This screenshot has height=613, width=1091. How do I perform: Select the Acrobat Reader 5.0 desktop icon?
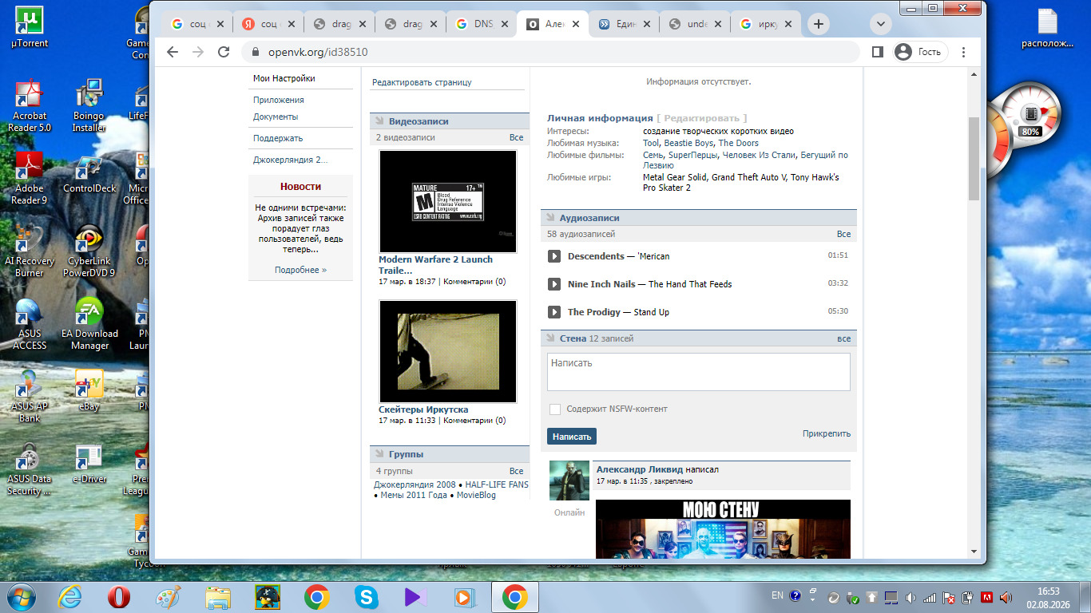[x=30, y=105]
